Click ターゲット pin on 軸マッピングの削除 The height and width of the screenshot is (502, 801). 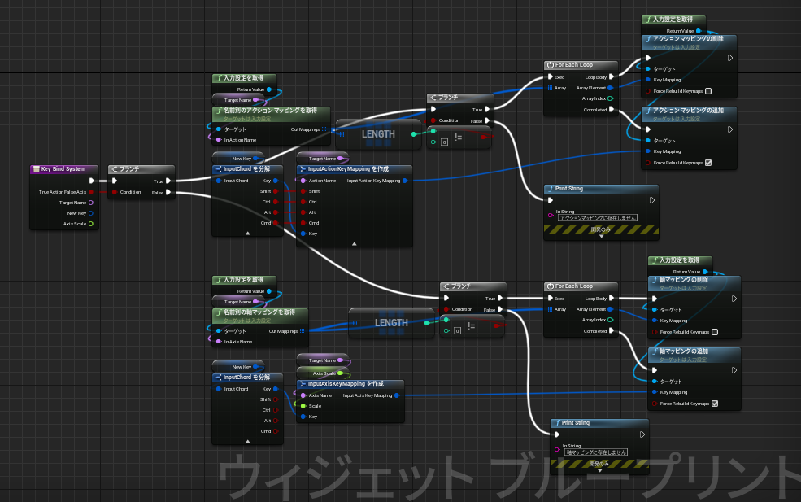tap(655, 310)
